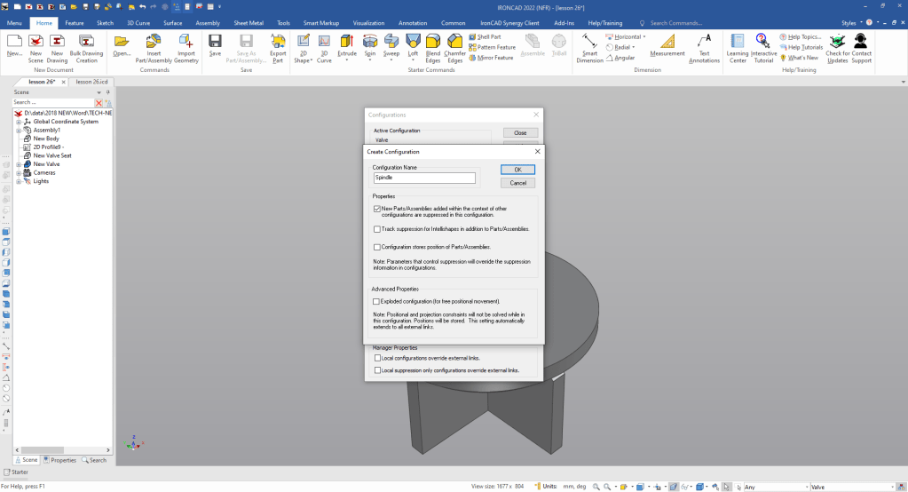Expand the Cameras tree node
The image size is (908, 492).
(19, 172)
